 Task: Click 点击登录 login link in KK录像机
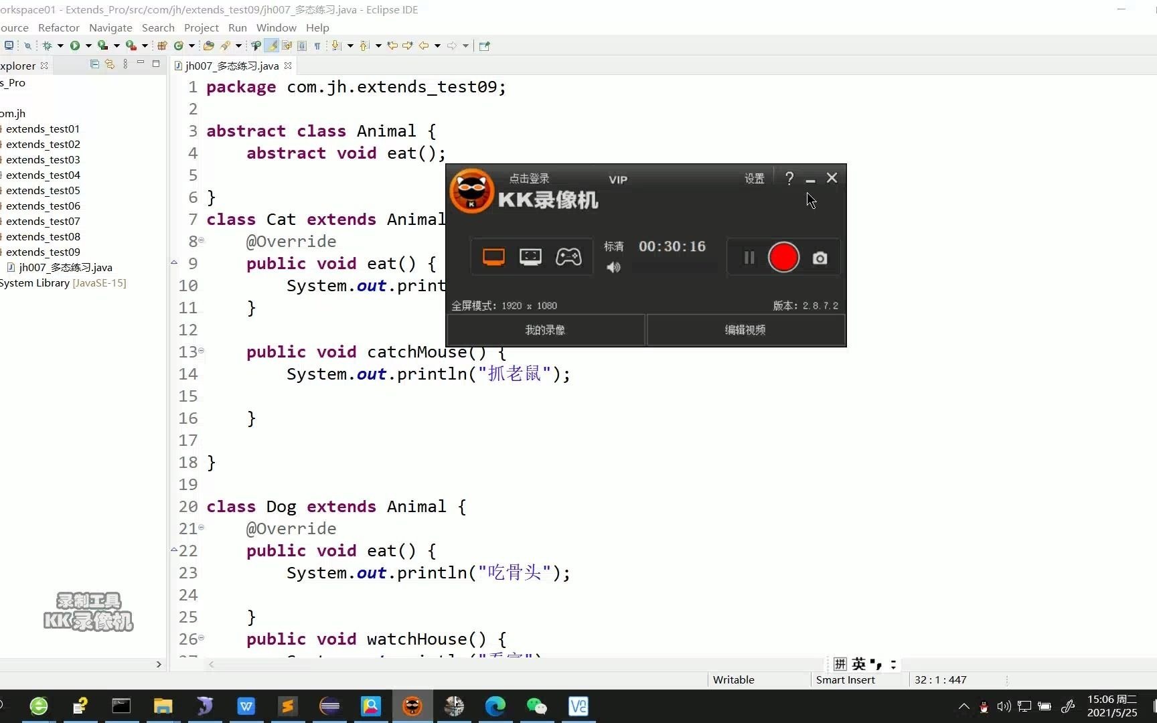click(x=529, y=178)
